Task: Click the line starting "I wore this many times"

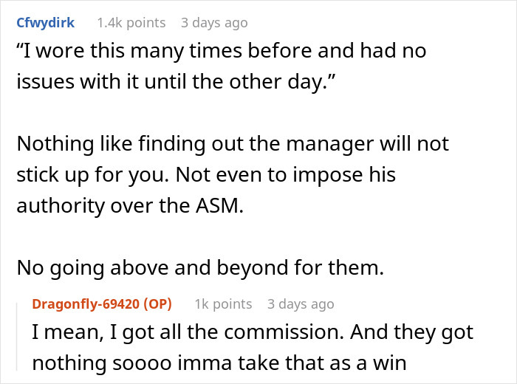Action: coord(222,51)
